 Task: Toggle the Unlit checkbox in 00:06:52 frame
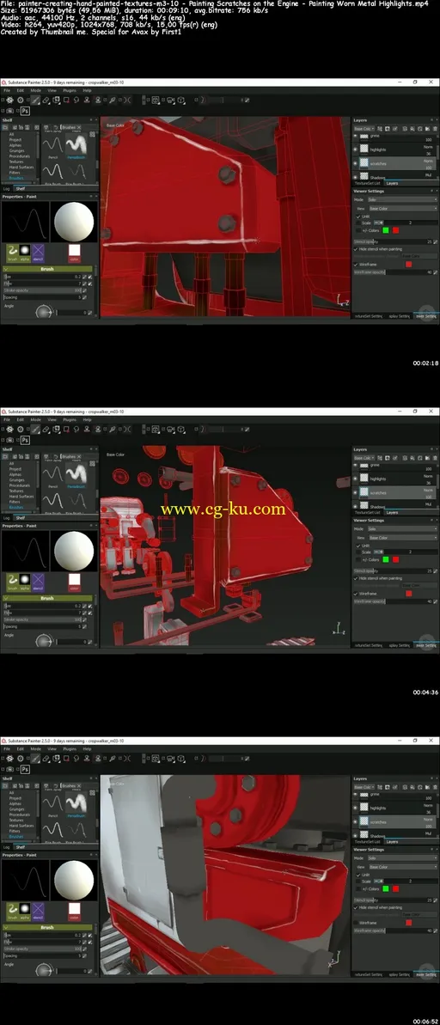[x=358, y=876]
